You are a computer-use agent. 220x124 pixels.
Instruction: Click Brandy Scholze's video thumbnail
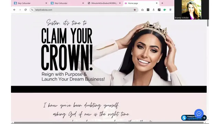(191, 10)
